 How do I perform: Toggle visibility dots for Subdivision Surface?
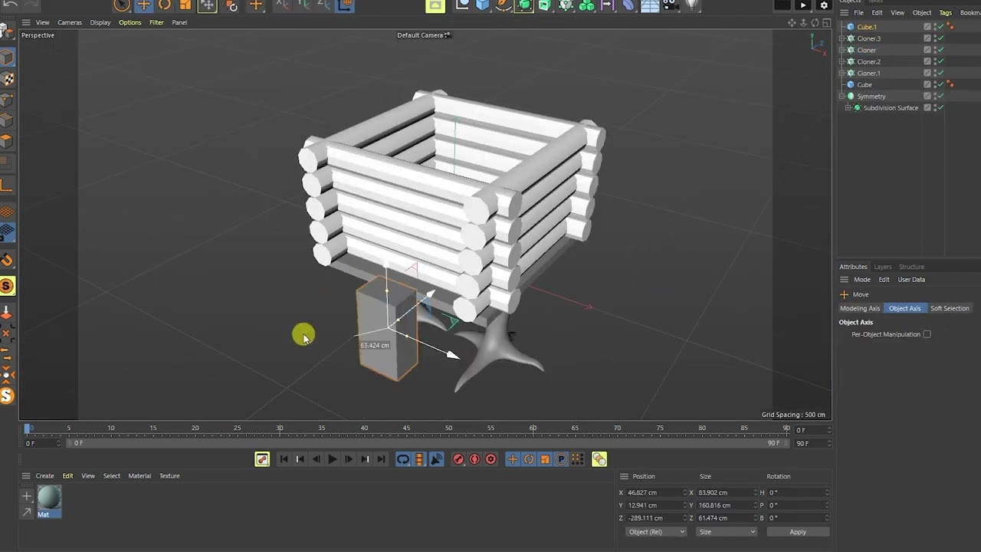tap(935, 107)
